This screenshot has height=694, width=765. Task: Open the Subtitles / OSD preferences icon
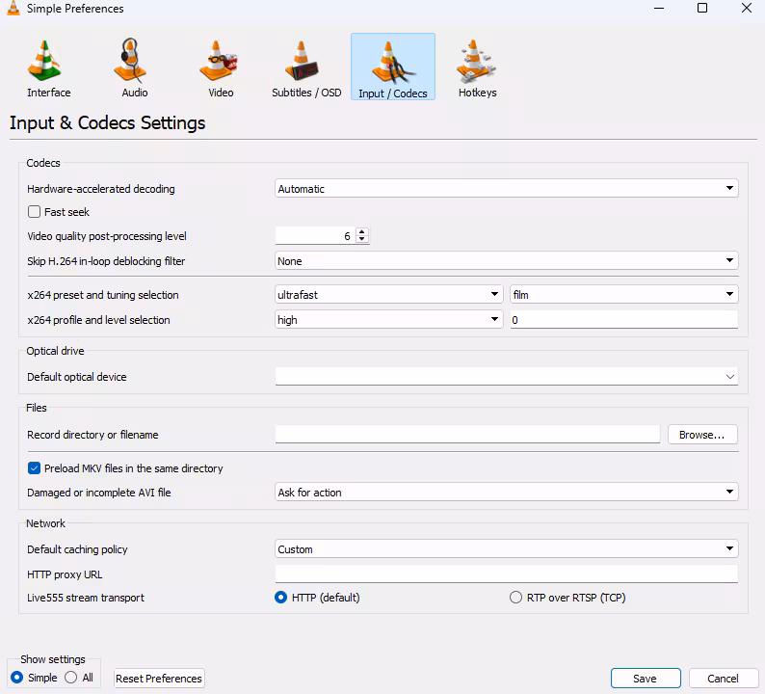(302, 61)
